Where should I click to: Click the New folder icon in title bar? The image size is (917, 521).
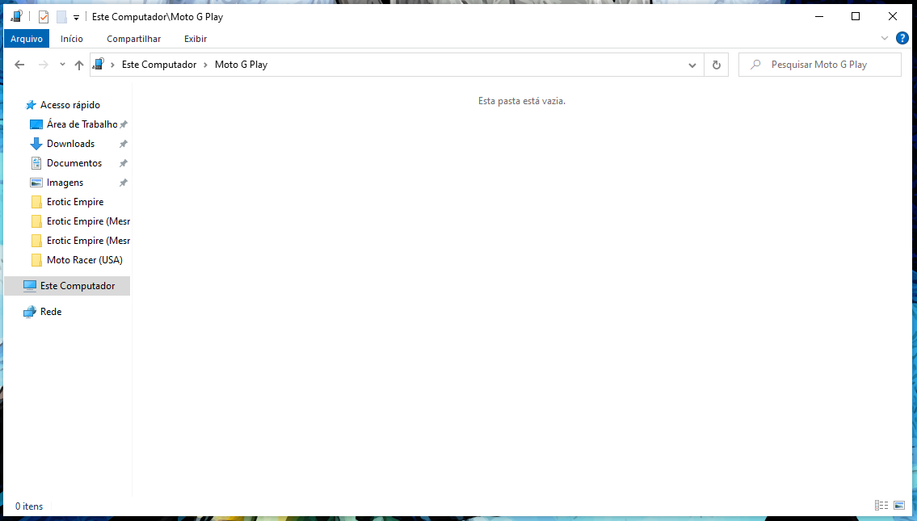tap(61, 17)
